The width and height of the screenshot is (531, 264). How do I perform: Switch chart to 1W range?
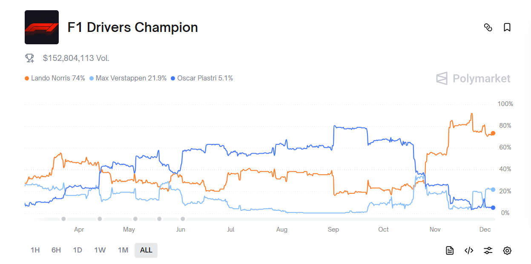(x=100, y=250)
